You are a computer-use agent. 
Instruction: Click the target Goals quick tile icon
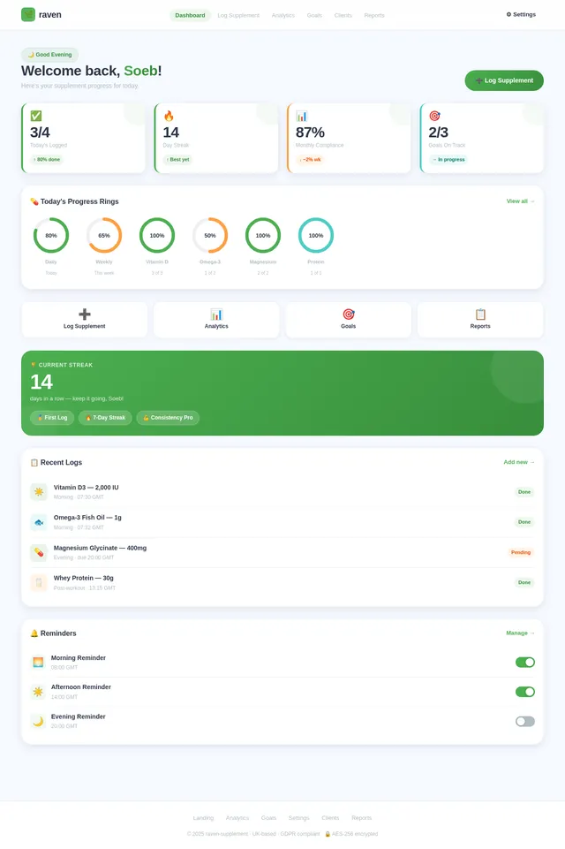[x=349, y=314]
